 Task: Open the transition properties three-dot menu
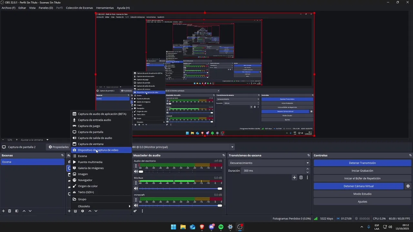307,178
